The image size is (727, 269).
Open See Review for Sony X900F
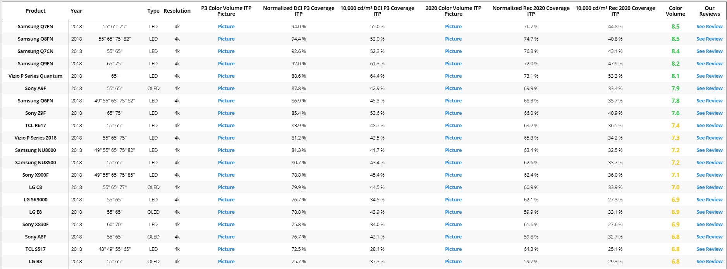pos(709,175)
